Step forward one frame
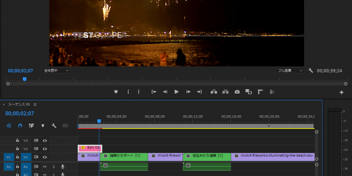Screen dimensions: 352x176 [188, 92]
